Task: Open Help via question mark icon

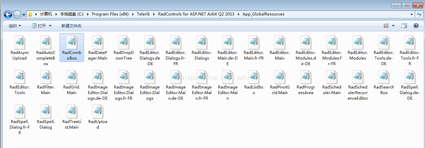Action: (x=416, y=26)
